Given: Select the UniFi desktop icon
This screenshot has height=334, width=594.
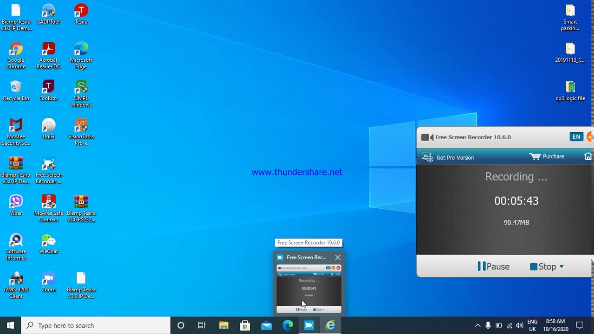Looking at the screenshot, I should (x=49, y=129).
